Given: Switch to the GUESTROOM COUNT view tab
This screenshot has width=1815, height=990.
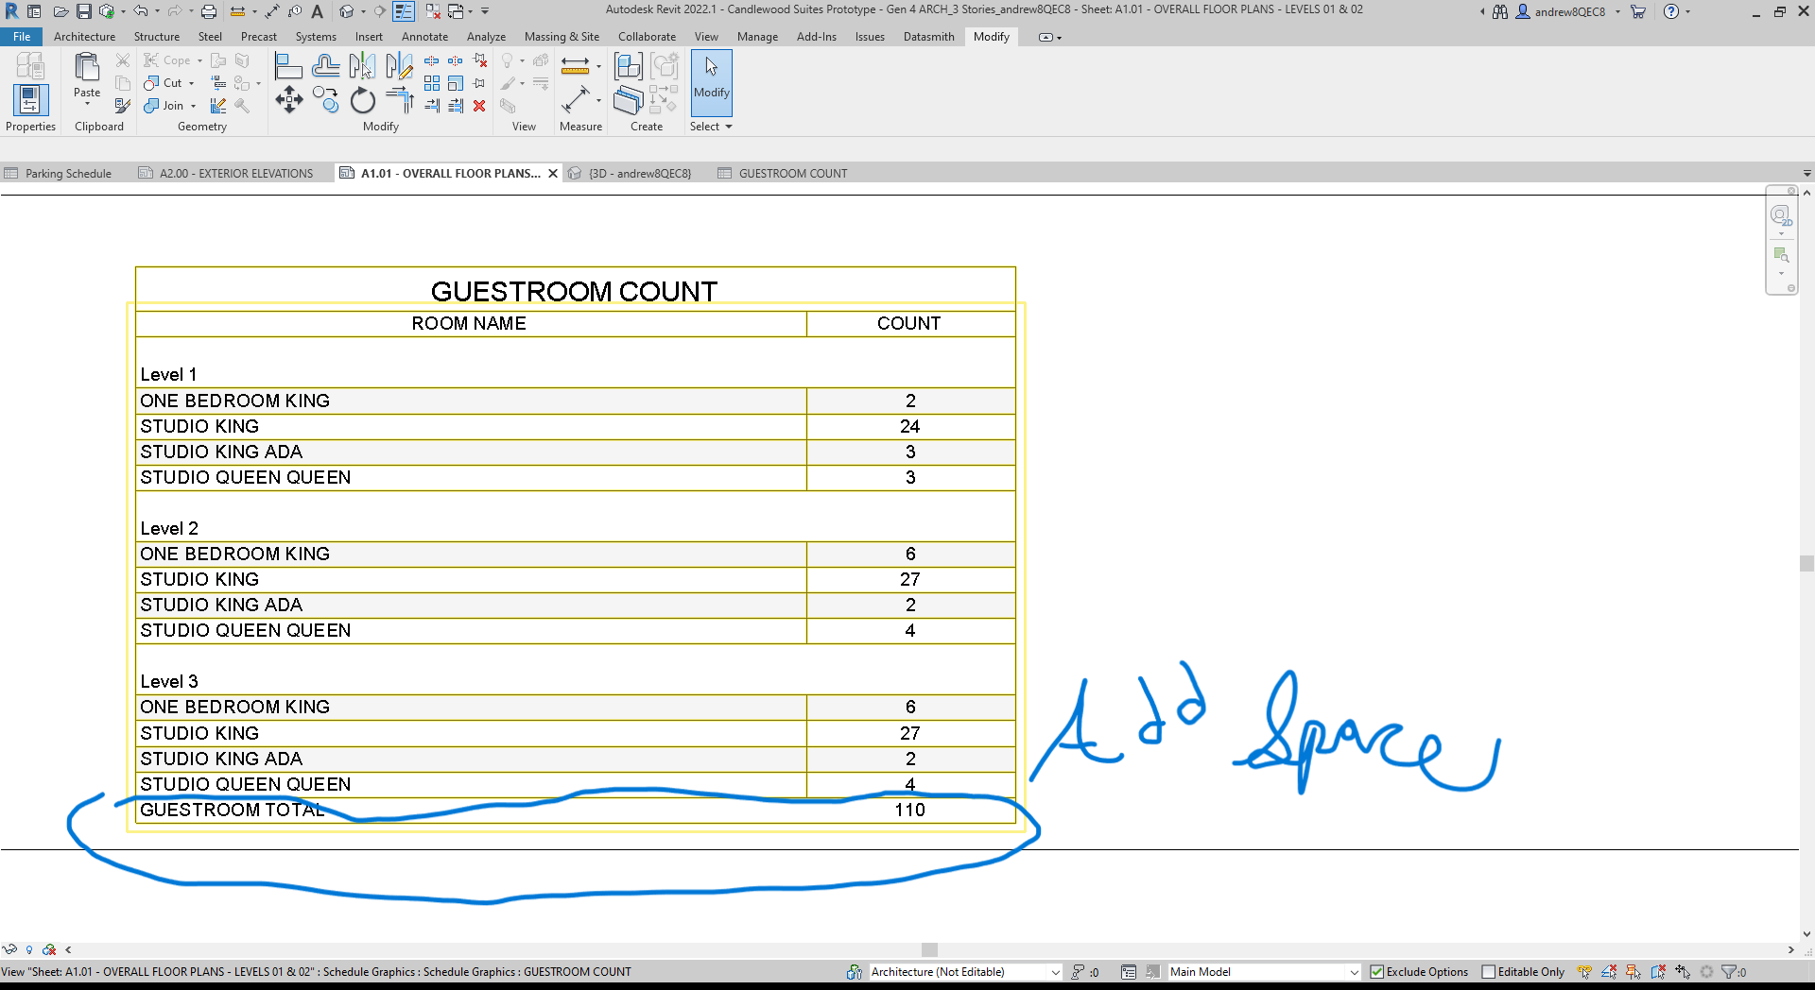Looking at the screenshot, I should pyautogui.click(x=793, y=173).
